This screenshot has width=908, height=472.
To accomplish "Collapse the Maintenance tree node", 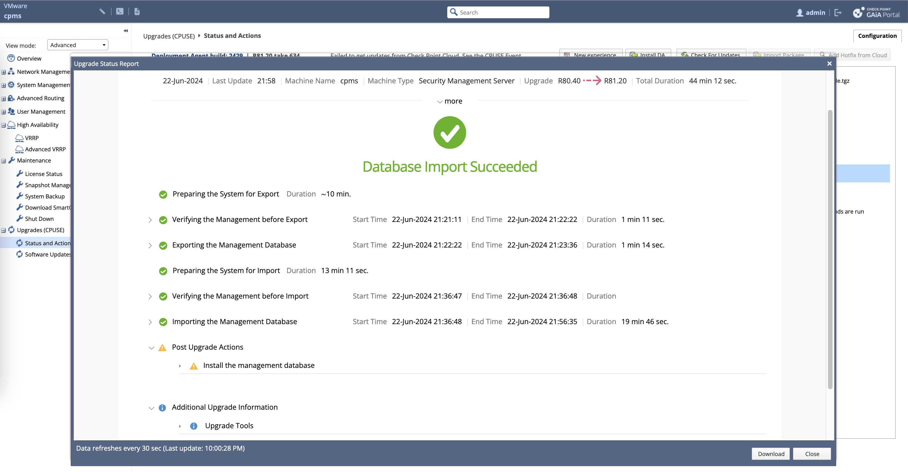I will click(4, 161).
